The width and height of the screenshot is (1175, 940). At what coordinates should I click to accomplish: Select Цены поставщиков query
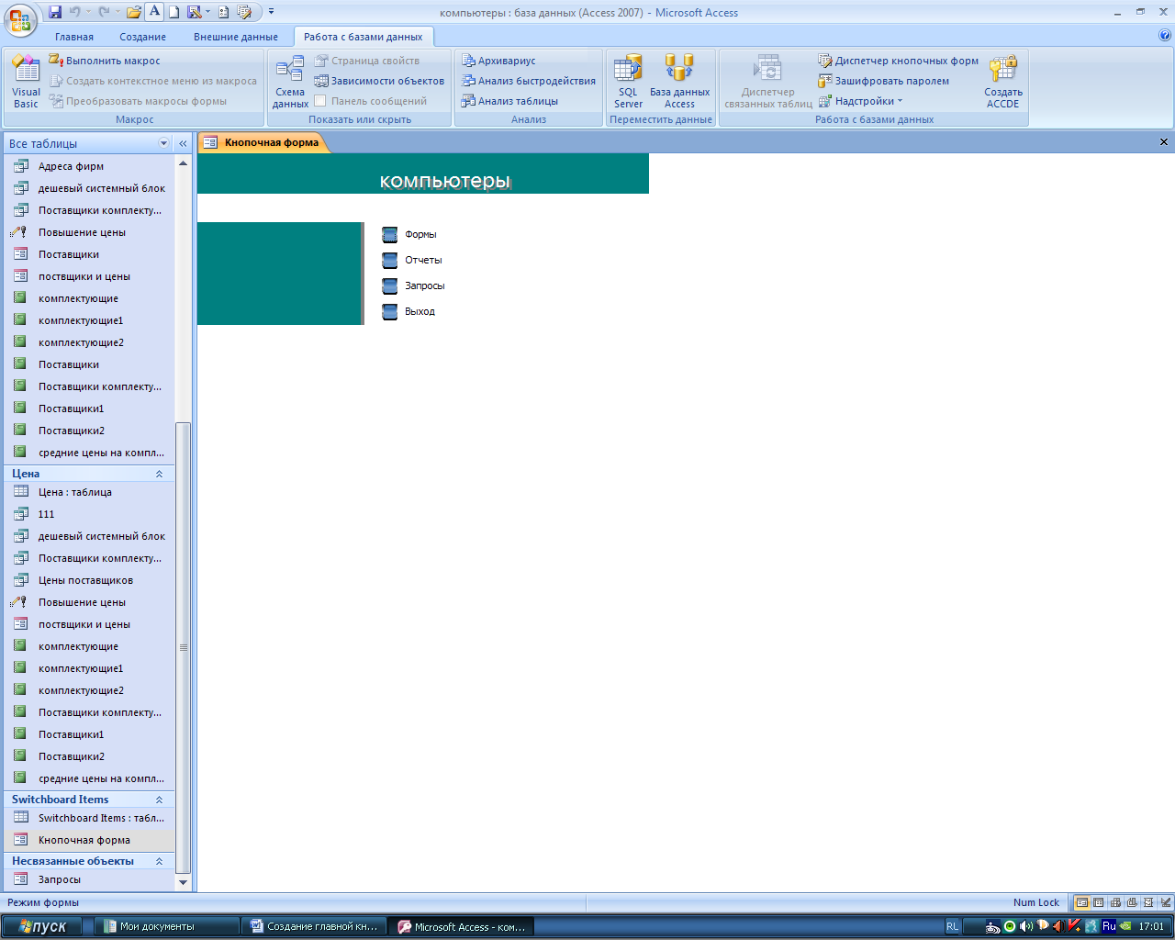89,580
